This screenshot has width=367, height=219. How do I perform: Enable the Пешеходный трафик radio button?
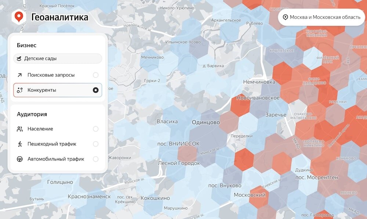coord(95,144)
